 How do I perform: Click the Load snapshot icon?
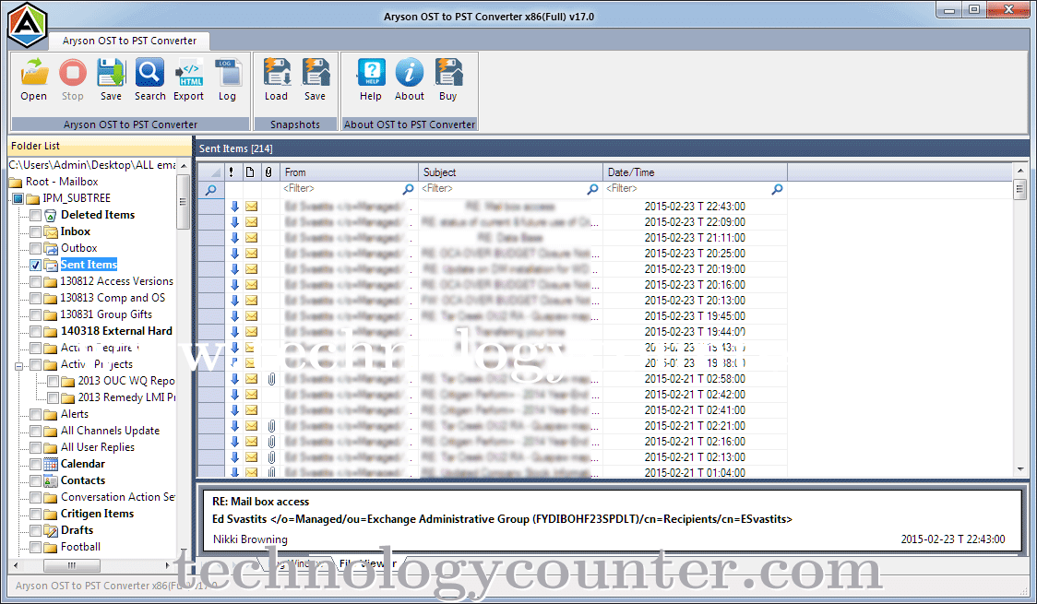[277, 73]
